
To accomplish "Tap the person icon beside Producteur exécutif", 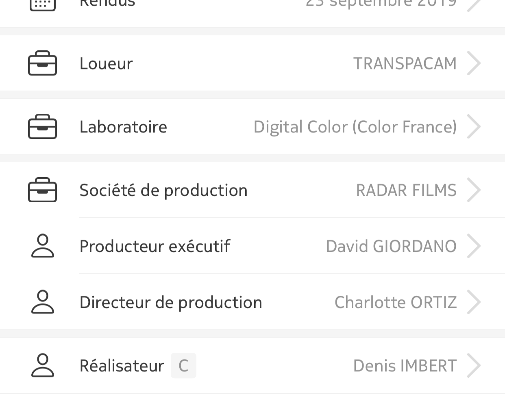I will tap(43, 246).
